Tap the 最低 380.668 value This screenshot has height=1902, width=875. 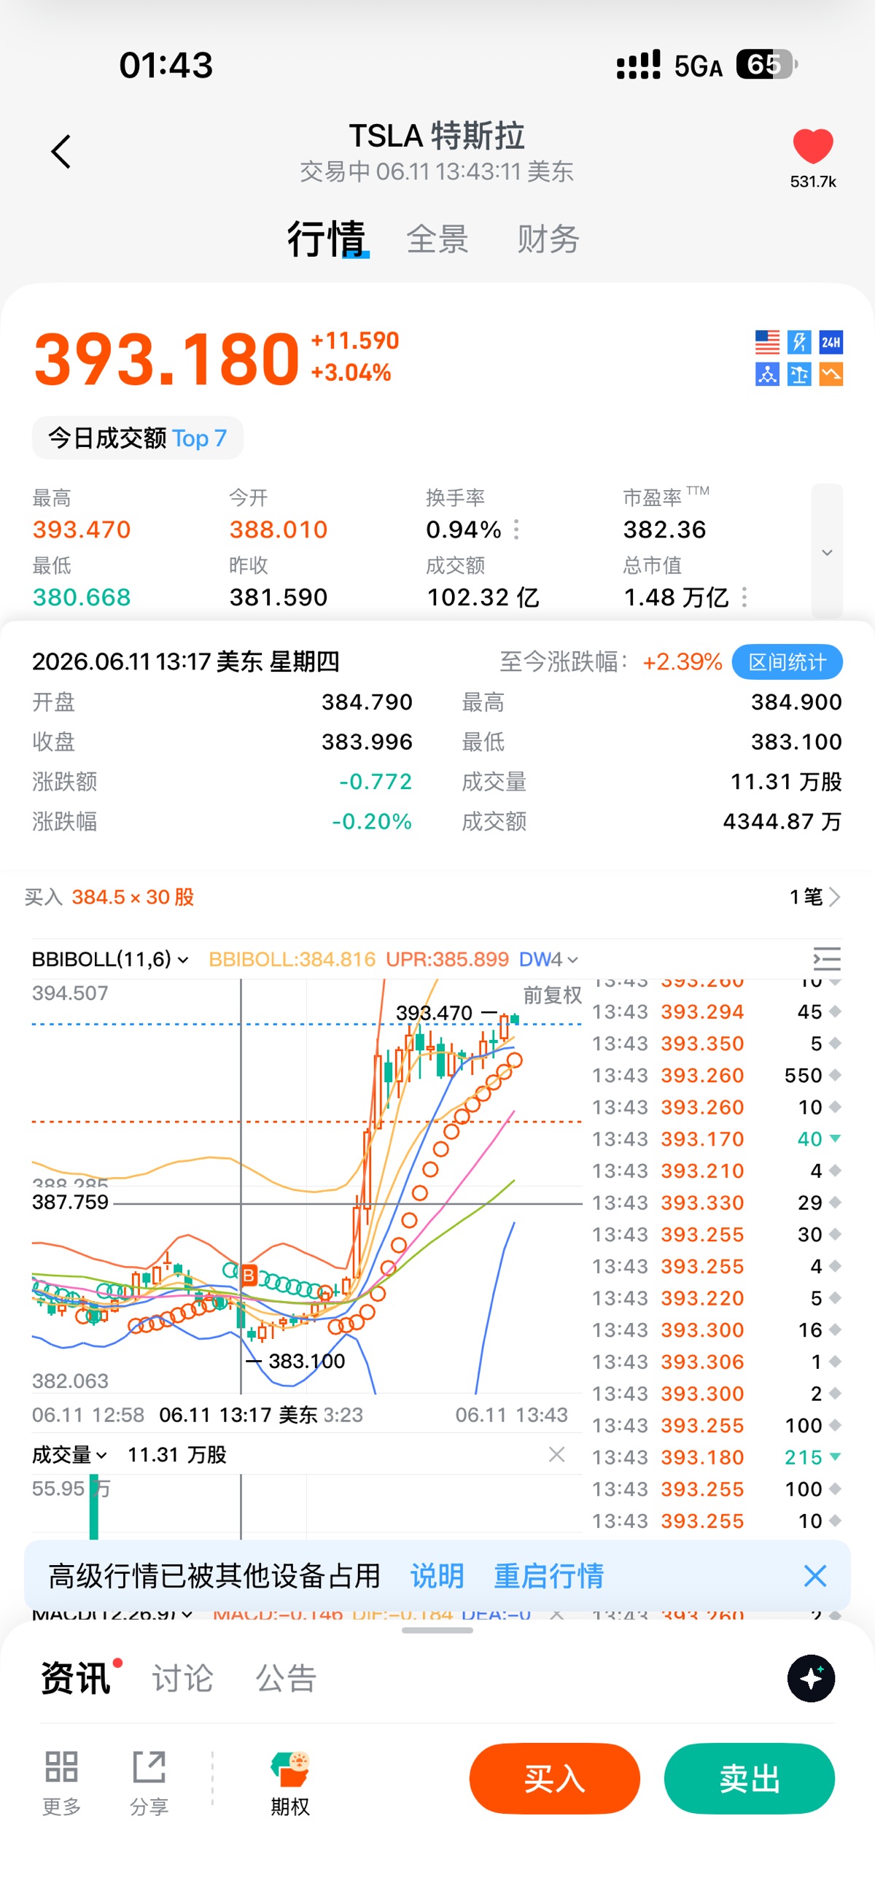tap(81, 597)
